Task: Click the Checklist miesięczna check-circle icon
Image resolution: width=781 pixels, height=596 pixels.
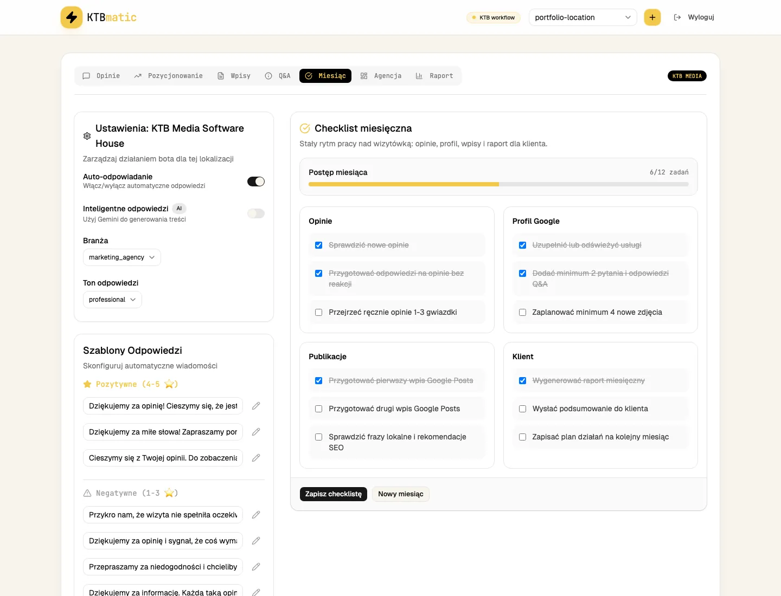Action: (x=305, y=128)
